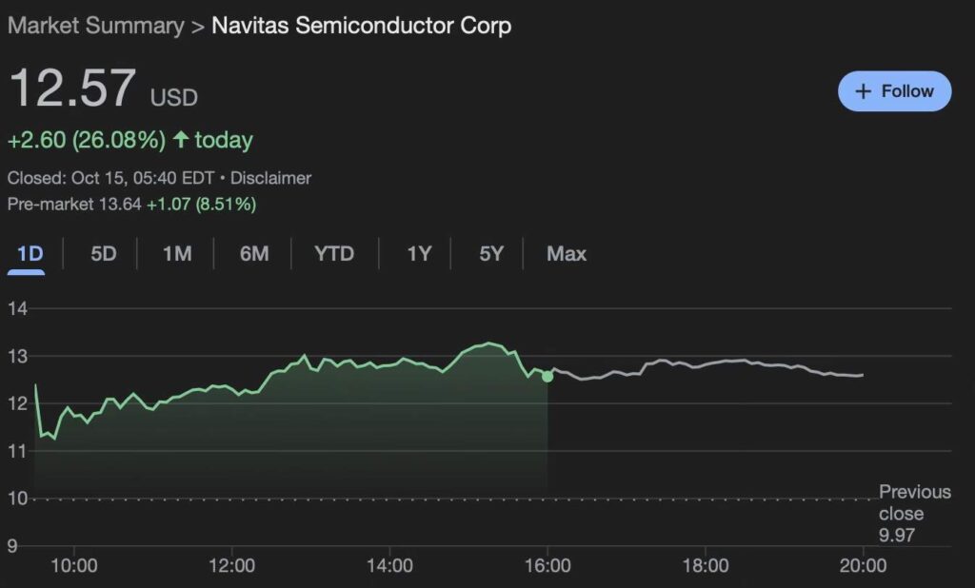Open the Disclaimer link

click(270, 178)
